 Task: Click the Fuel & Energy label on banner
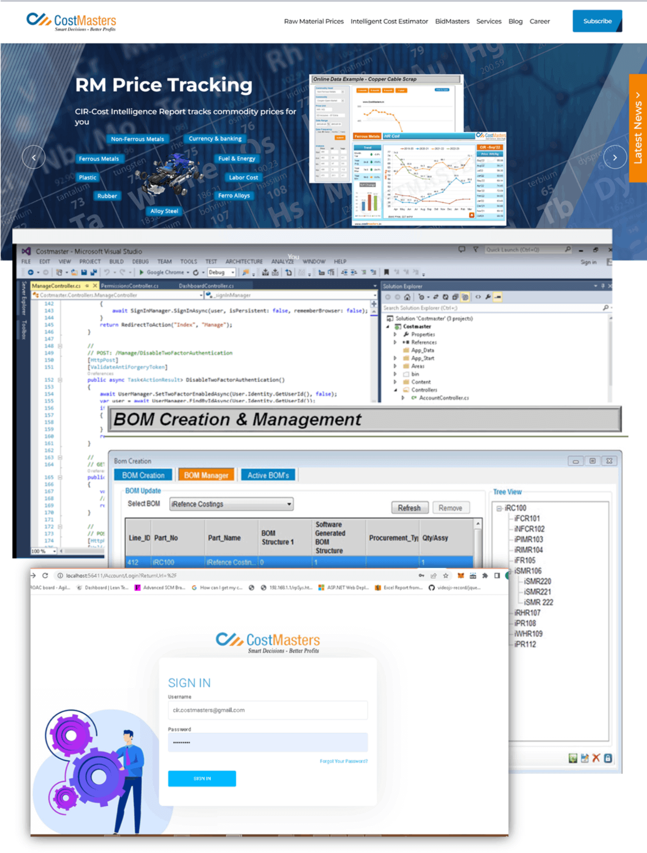click(x=237, y=159)
